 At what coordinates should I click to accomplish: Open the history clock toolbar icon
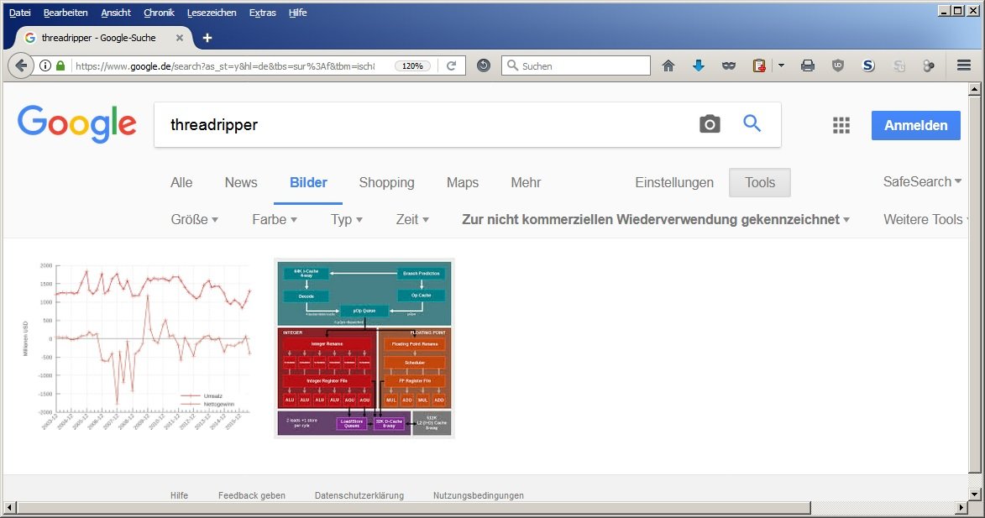coord(483,65)
